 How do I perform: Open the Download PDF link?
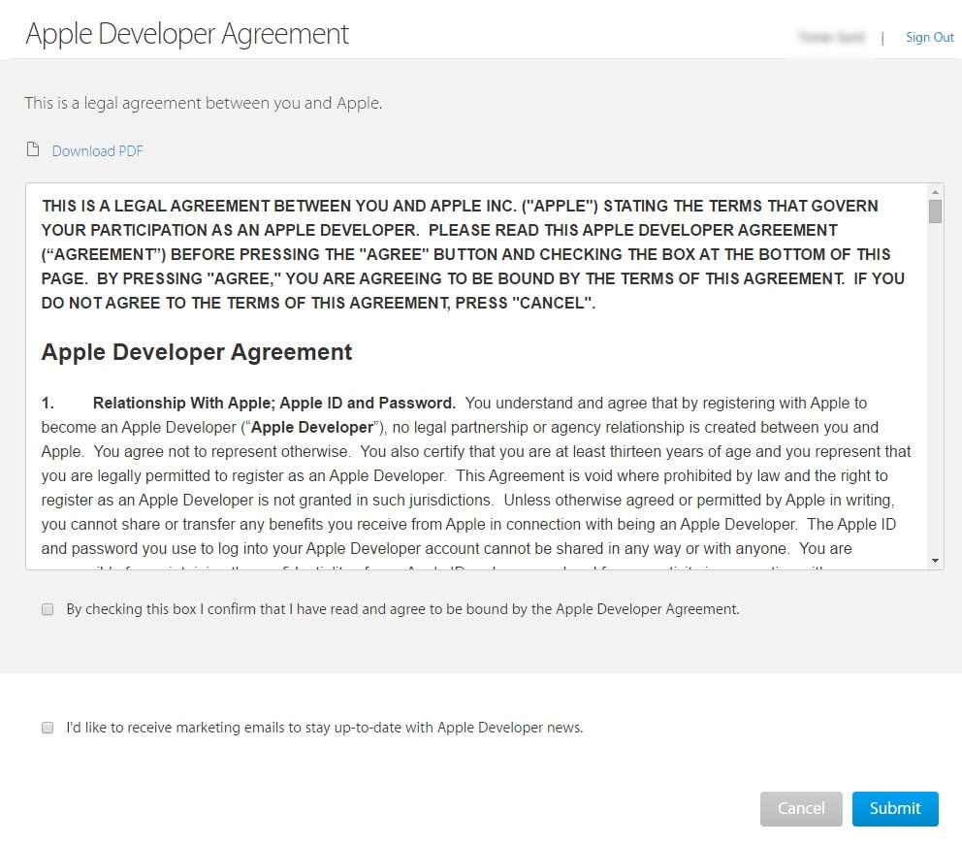tap(97, 150)
